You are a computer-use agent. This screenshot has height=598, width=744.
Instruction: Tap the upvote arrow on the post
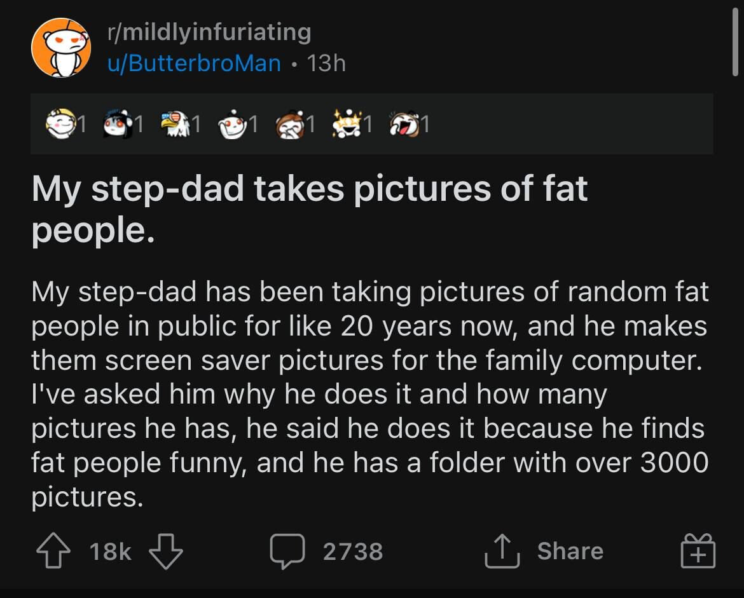coord(53,551)
